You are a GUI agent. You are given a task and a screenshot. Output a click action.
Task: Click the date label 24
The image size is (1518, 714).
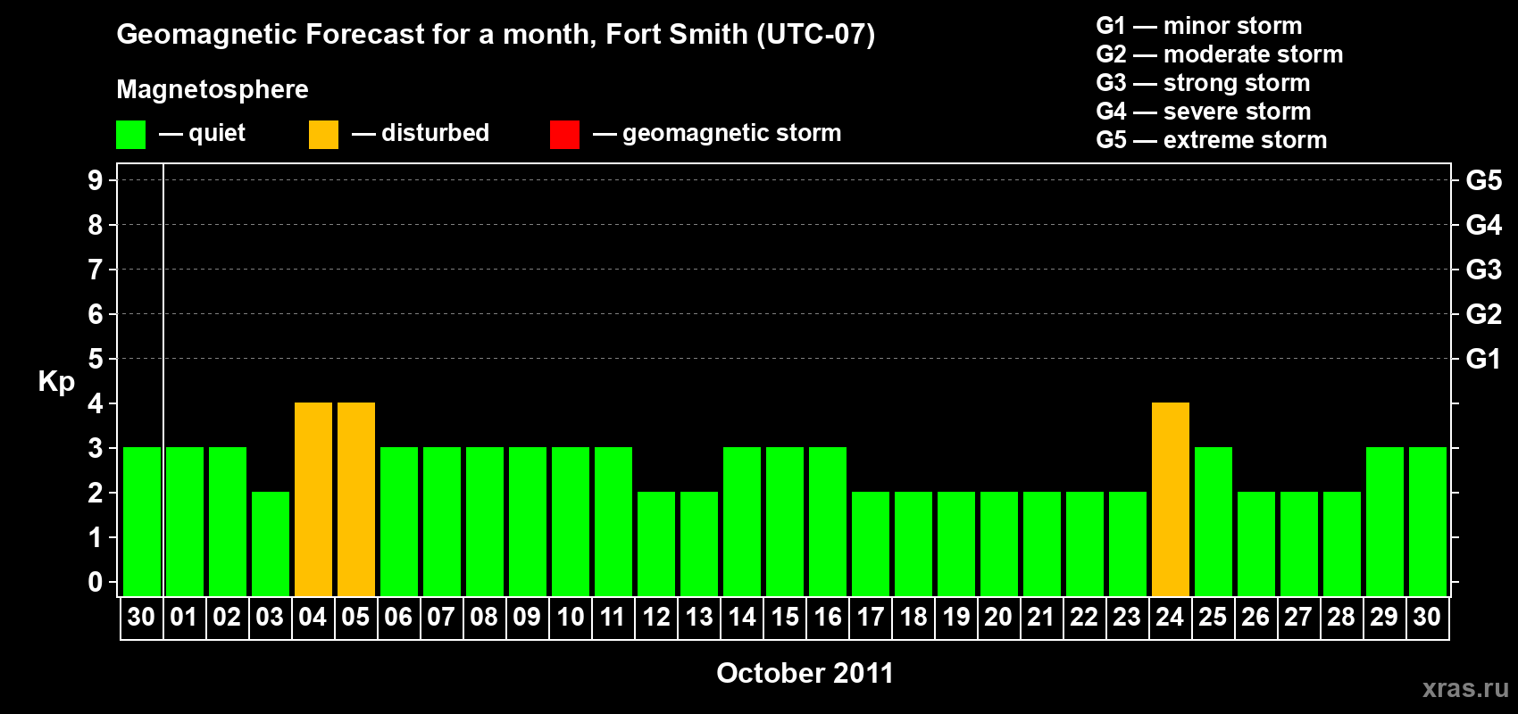pyautogui.click(x=1170, y=617)
